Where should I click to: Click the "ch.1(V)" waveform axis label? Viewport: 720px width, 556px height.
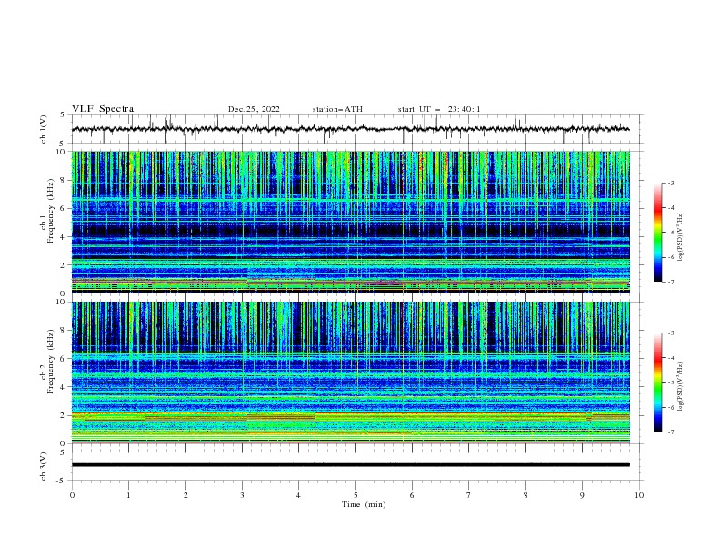(44, 129)
